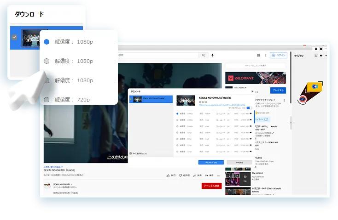Click the download icon in library panel header
Screen dimensions: 338x220
(316, 56)
